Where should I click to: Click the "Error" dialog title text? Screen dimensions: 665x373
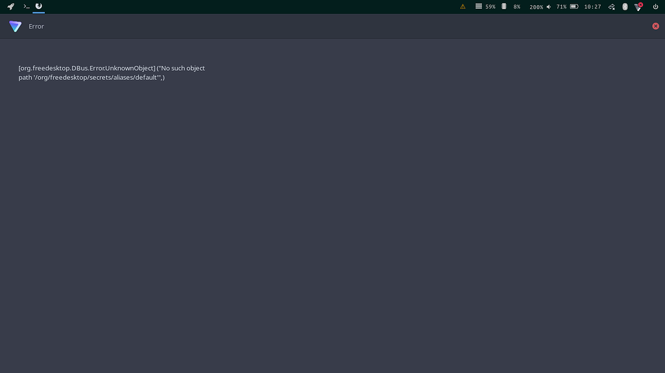coord(36,27)
